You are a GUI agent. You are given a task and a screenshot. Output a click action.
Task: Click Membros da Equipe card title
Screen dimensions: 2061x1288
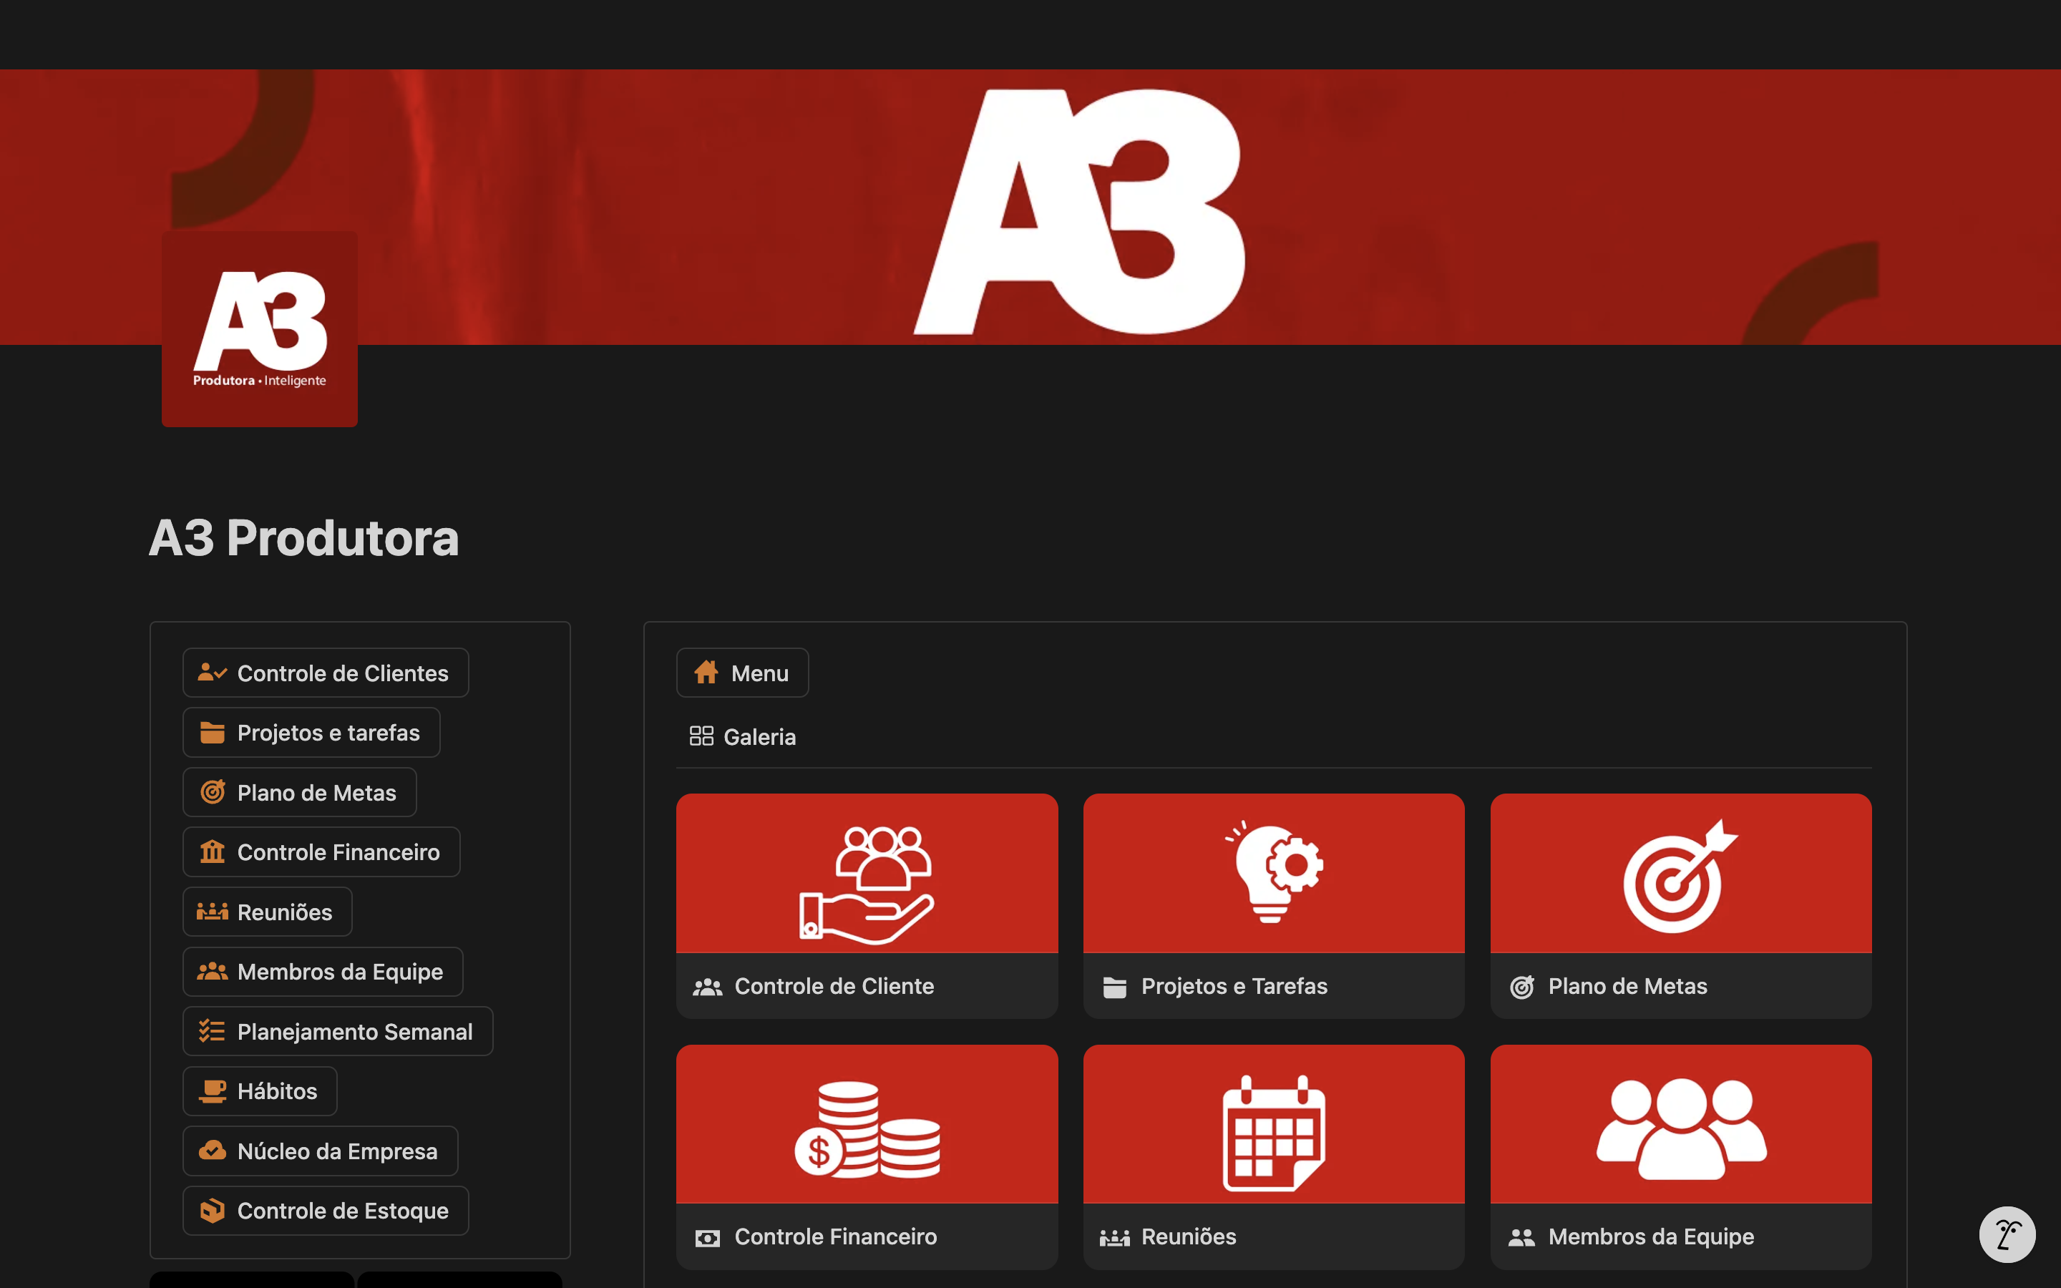1650,1237
